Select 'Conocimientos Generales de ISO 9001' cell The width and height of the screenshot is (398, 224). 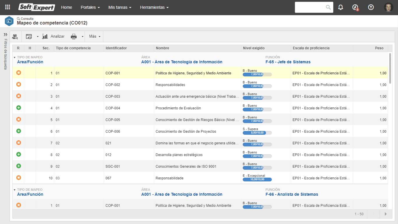point(198,167)
